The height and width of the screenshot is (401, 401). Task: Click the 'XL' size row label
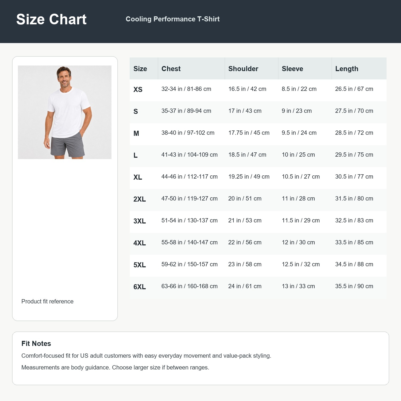point(138,177)
